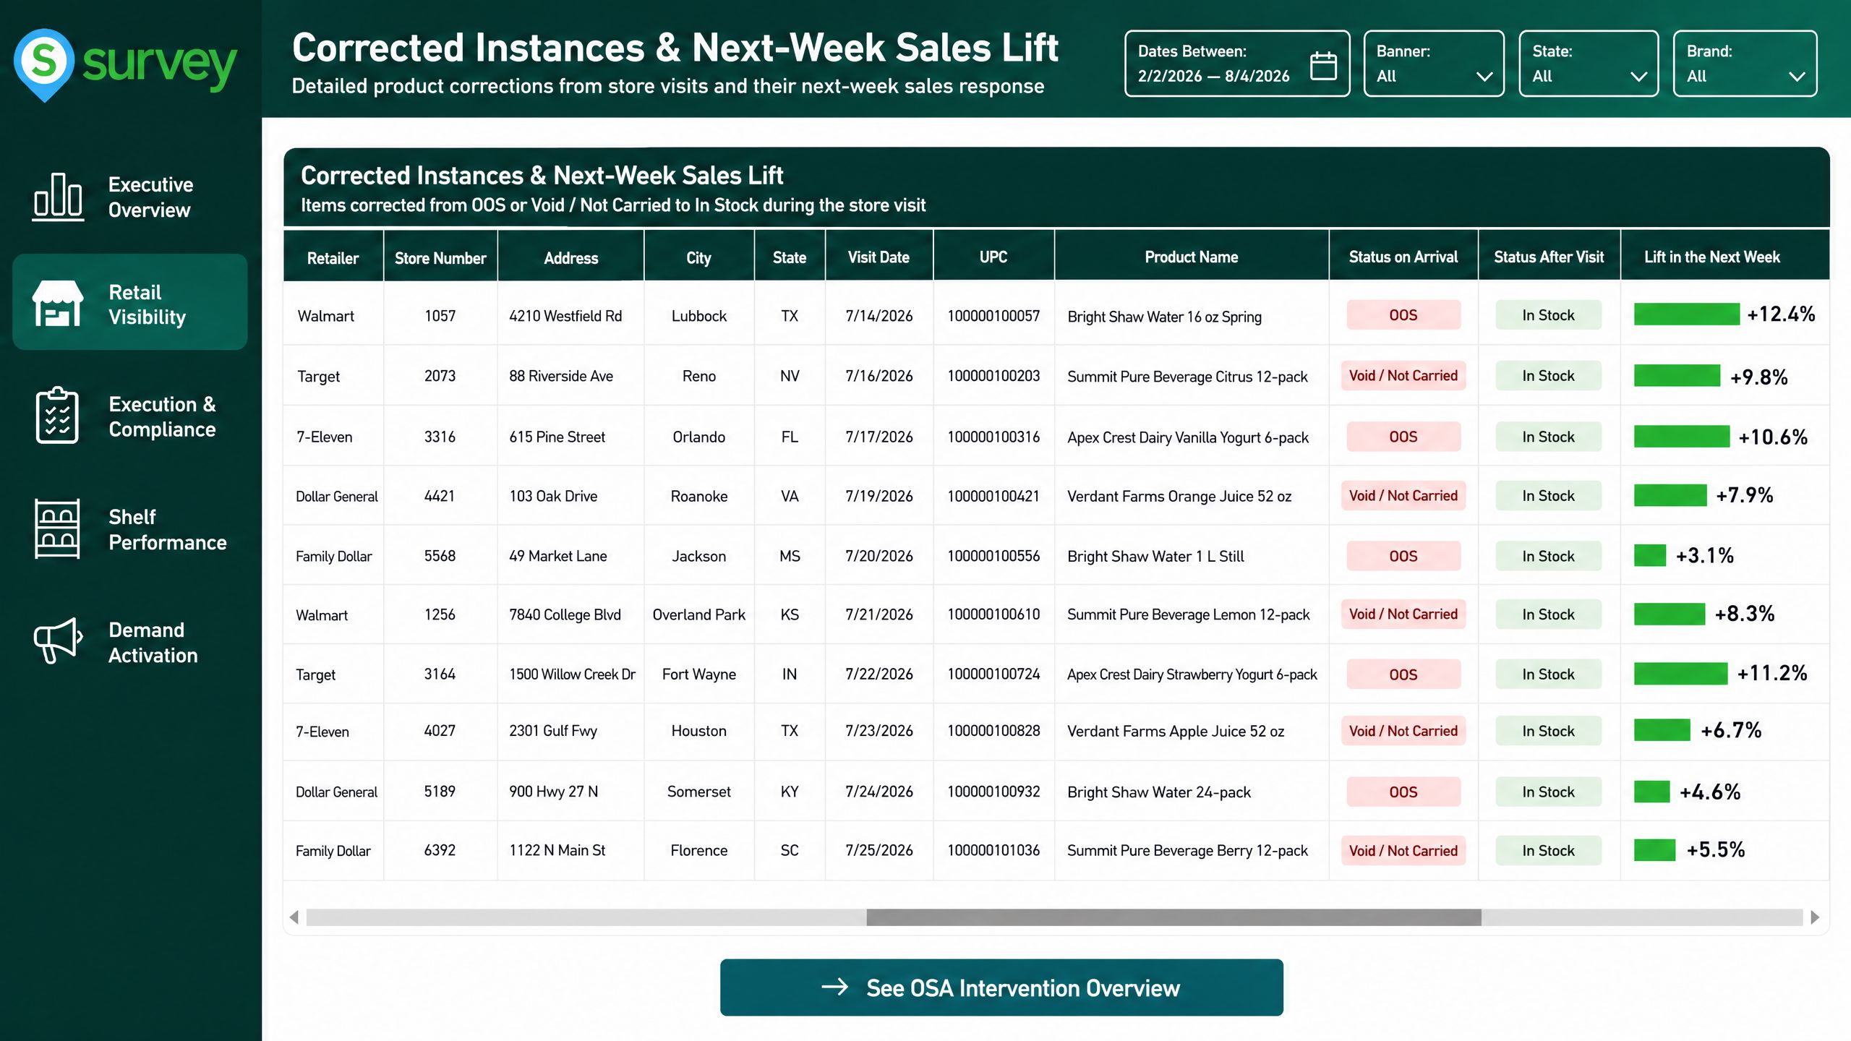Open the Retail Visibility page
Image resolution: width=1851 pixels, height=1041 pixels.
pos(130,302)
